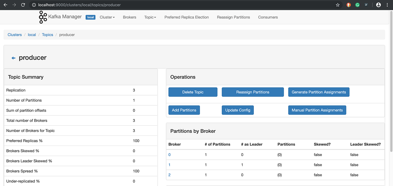Bookmark the page via the star icon
The image size is (393, 186).
(x=338, y=5)
